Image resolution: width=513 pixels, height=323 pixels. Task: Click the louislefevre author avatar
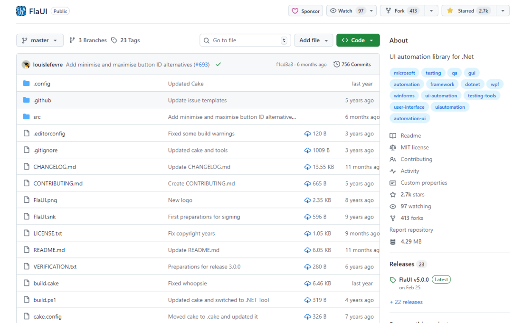(26, 65)
